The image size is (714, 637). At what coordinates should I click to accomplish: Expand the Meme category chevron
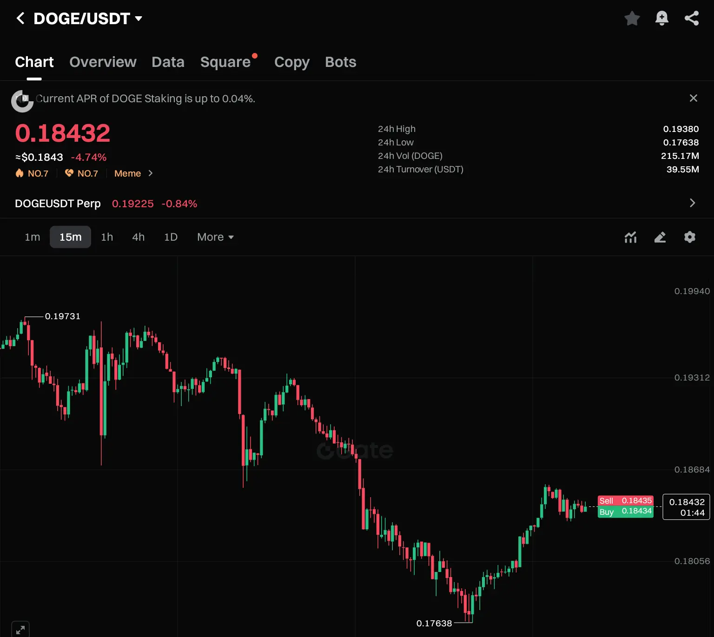coord(151,173)
